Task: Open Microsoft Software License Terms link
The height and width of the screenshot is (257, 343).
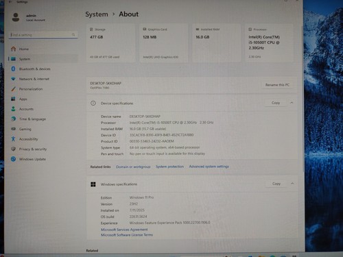Action: tap(127, 235)
